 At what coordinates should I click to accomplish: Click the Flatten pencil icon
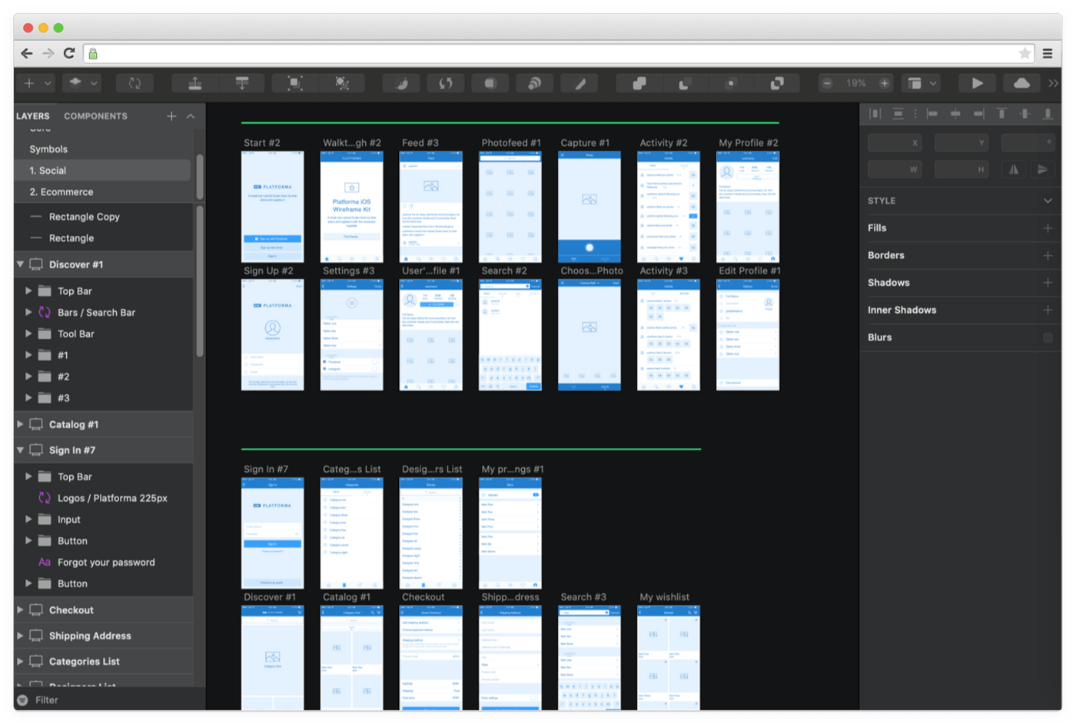[x=580, y=83]
